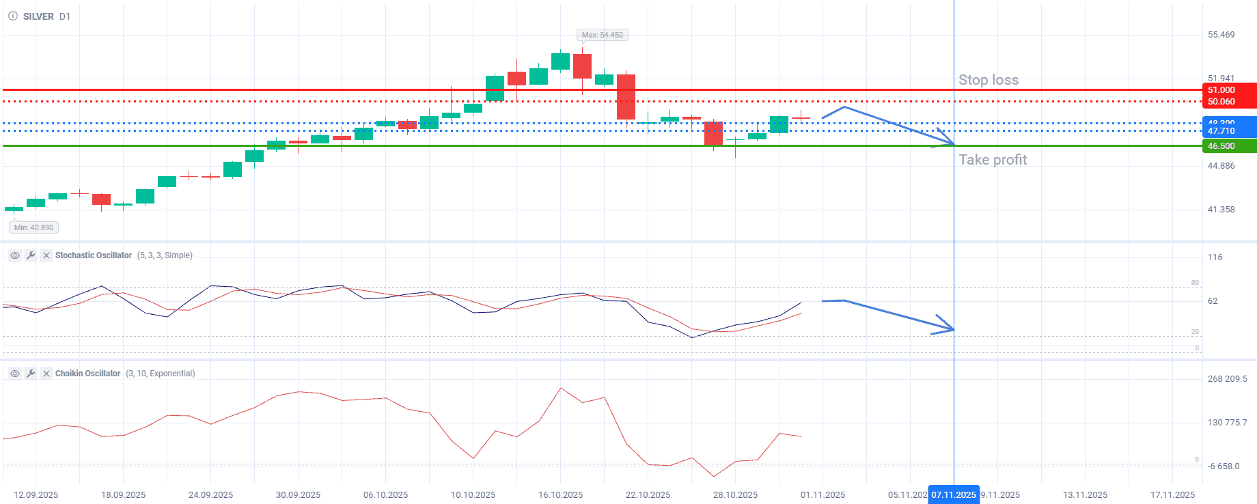Click the Max: 54.450 price label
1257x504 pixels.
pyautogui.click(x=602, y=35)
